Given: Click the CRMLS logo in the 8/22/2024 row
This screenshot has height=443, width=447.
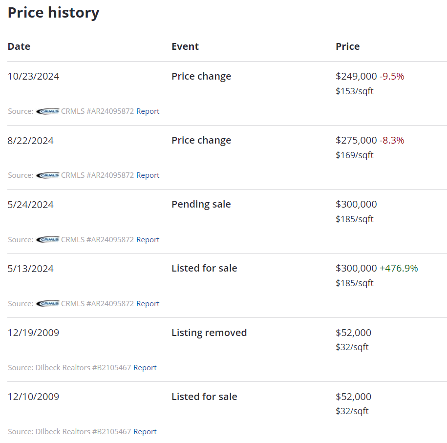Looking at the screenshot, I should (x=47, y=175).
